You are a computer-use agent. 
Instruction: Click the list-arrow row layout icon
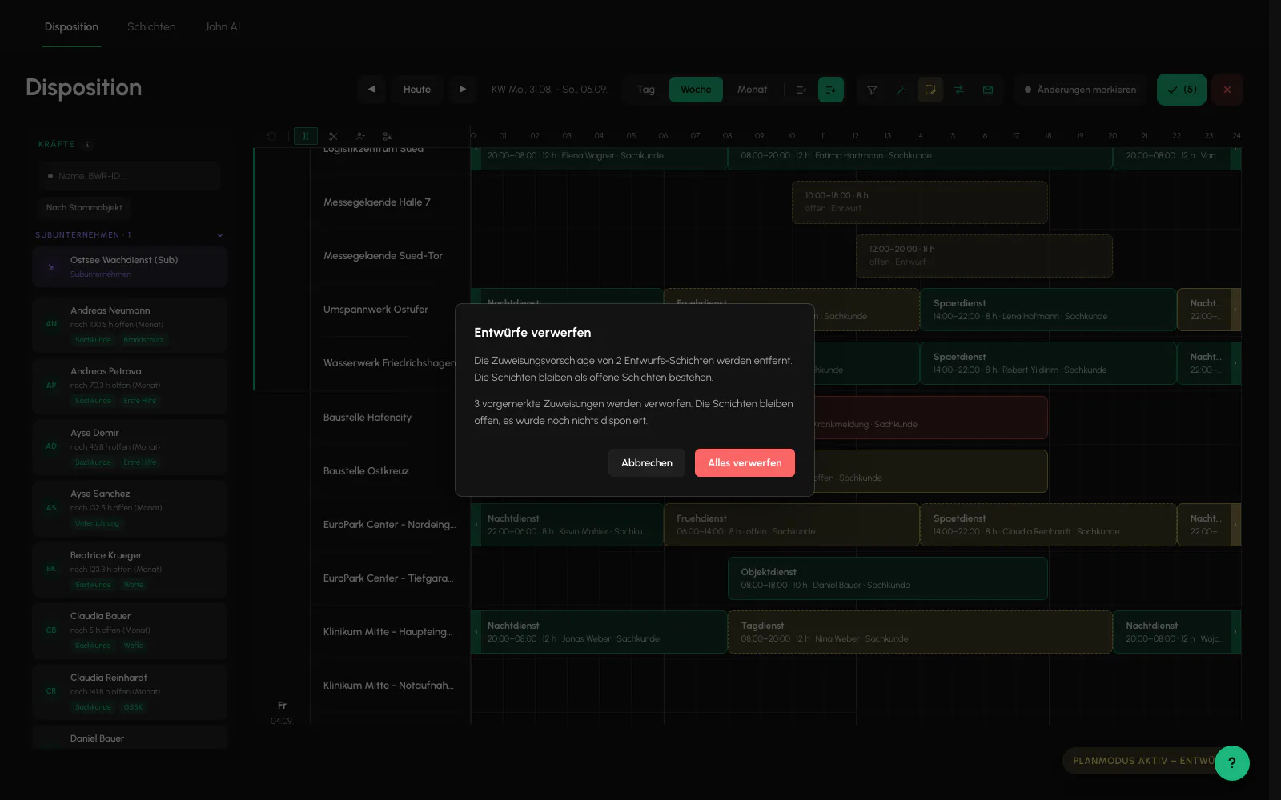(x=801, y=90)
